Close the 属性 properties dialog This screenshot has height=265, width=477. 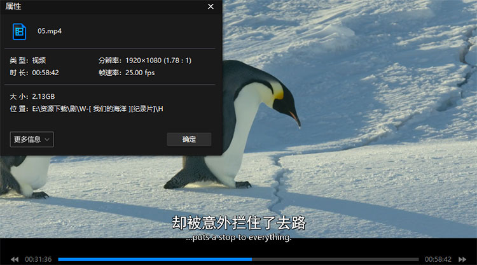pyautogui.click(x=211, y=6)
